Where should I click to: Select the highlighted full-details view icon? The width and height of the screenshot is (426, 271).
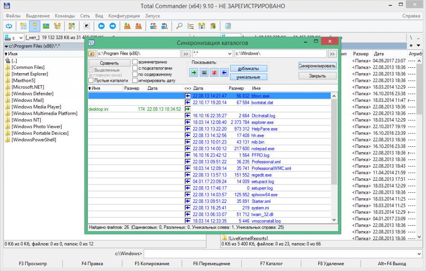pos(35,26)
